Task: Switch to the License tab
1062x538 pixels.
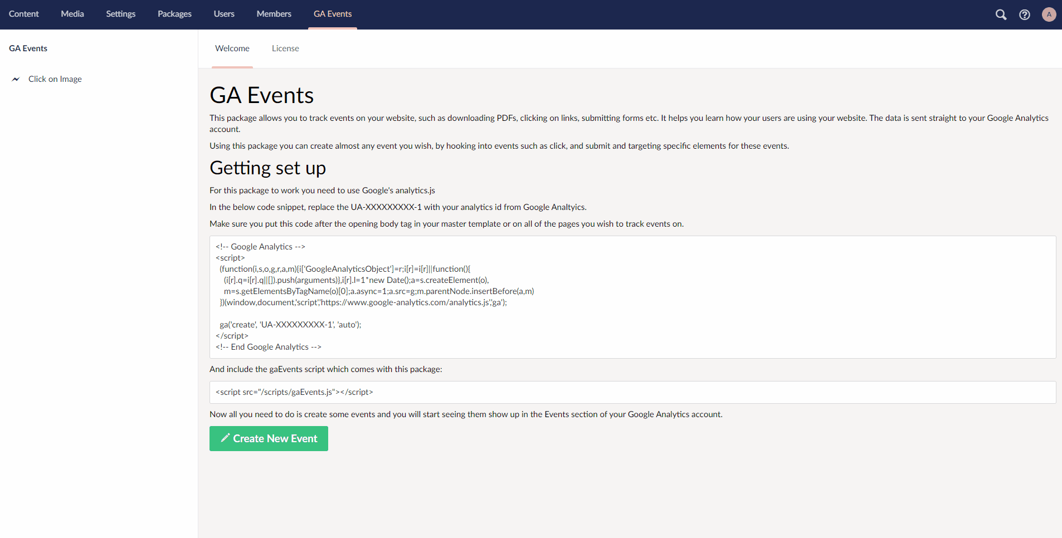Action: tap(285, 48)
